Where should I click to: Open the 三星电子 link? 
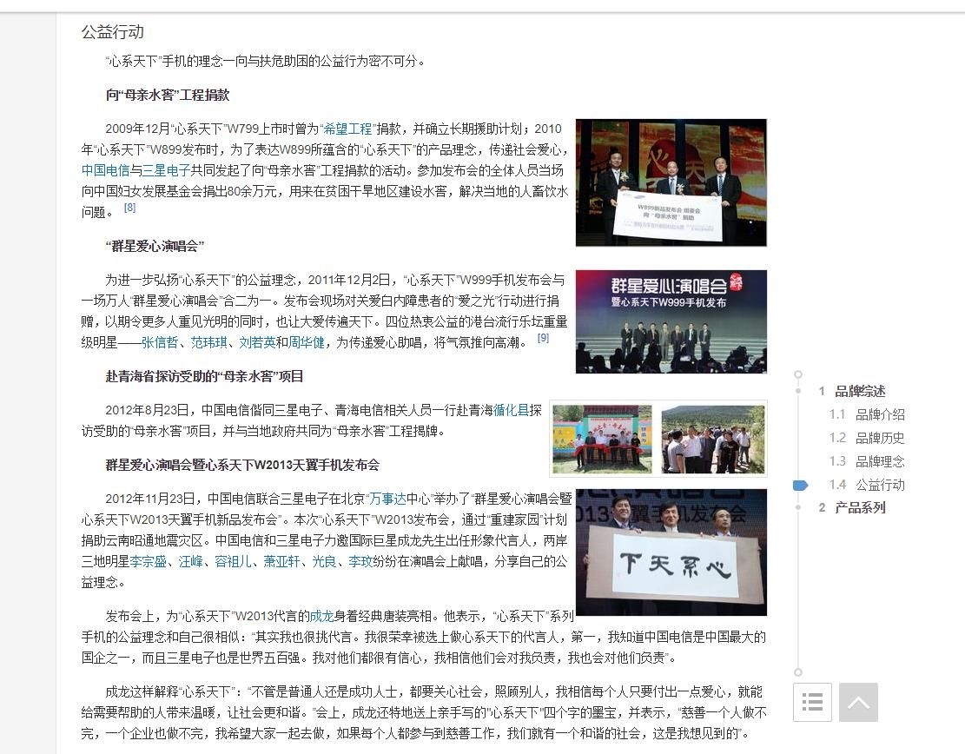[x=166, y=170]
